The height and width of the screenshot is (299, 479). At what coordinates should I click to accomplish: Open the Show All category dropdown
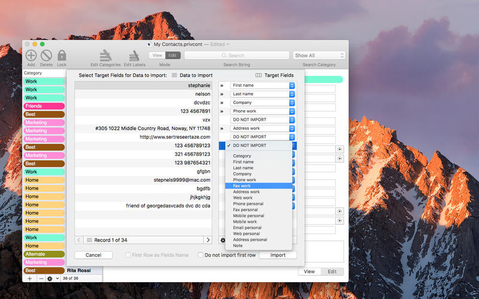[319, 56]
